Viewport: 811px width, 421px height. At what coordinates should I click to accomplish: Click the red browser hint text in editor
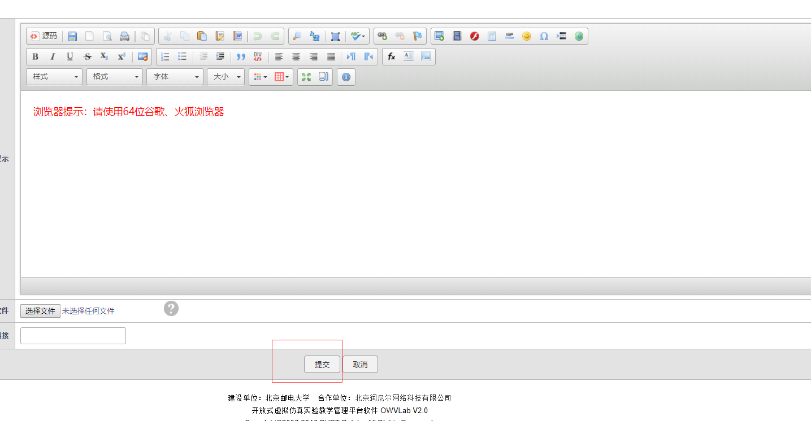point(129,112)
